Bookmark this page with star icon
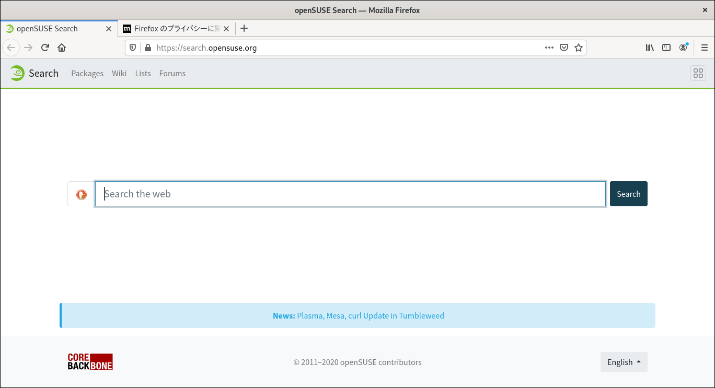Viewport: 715px width, 388px height. (x=579, y=48)
